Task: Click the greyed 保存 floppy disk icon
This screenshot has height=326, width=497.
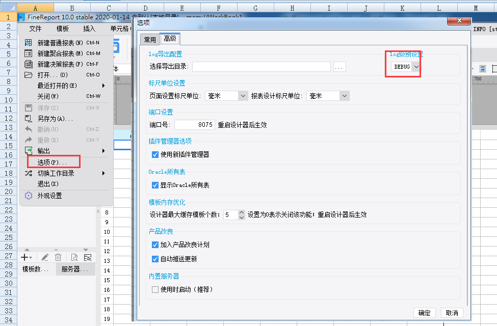Action: [x=28, y=107]
